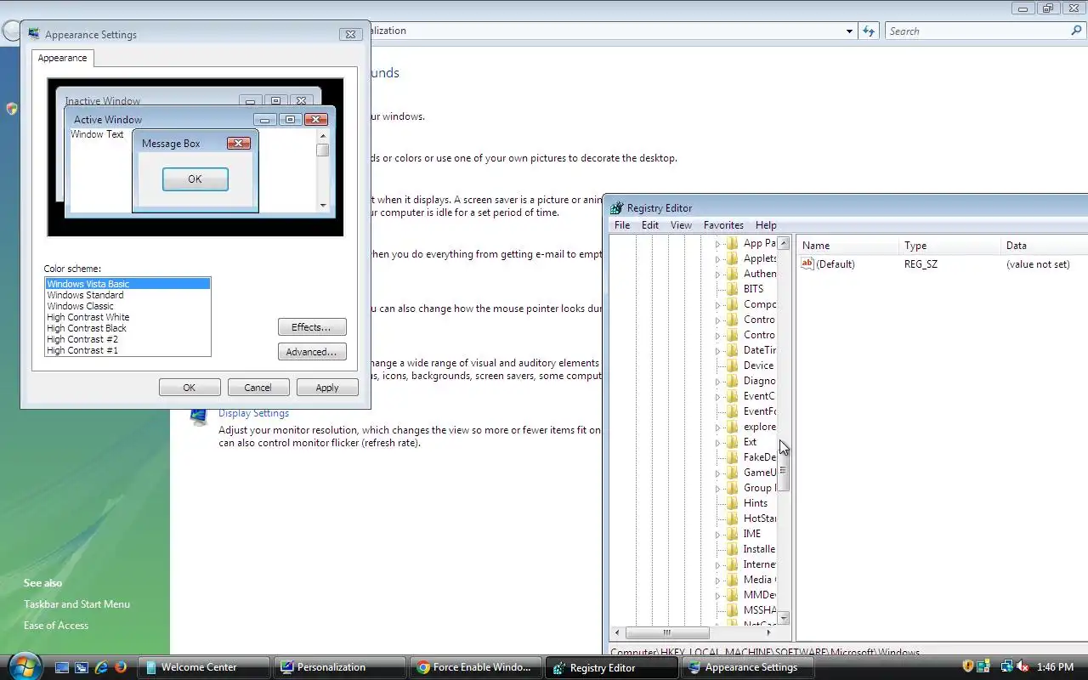Open Taskbar and Start Menu link
Image resolution: width=1088 pixels, height=680 pixels.
coord(76,604)
